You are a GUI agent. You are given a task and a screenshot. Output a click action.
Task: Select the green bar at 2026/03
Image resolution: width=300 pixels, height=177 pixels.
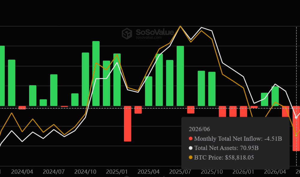[x=264, y=99]
